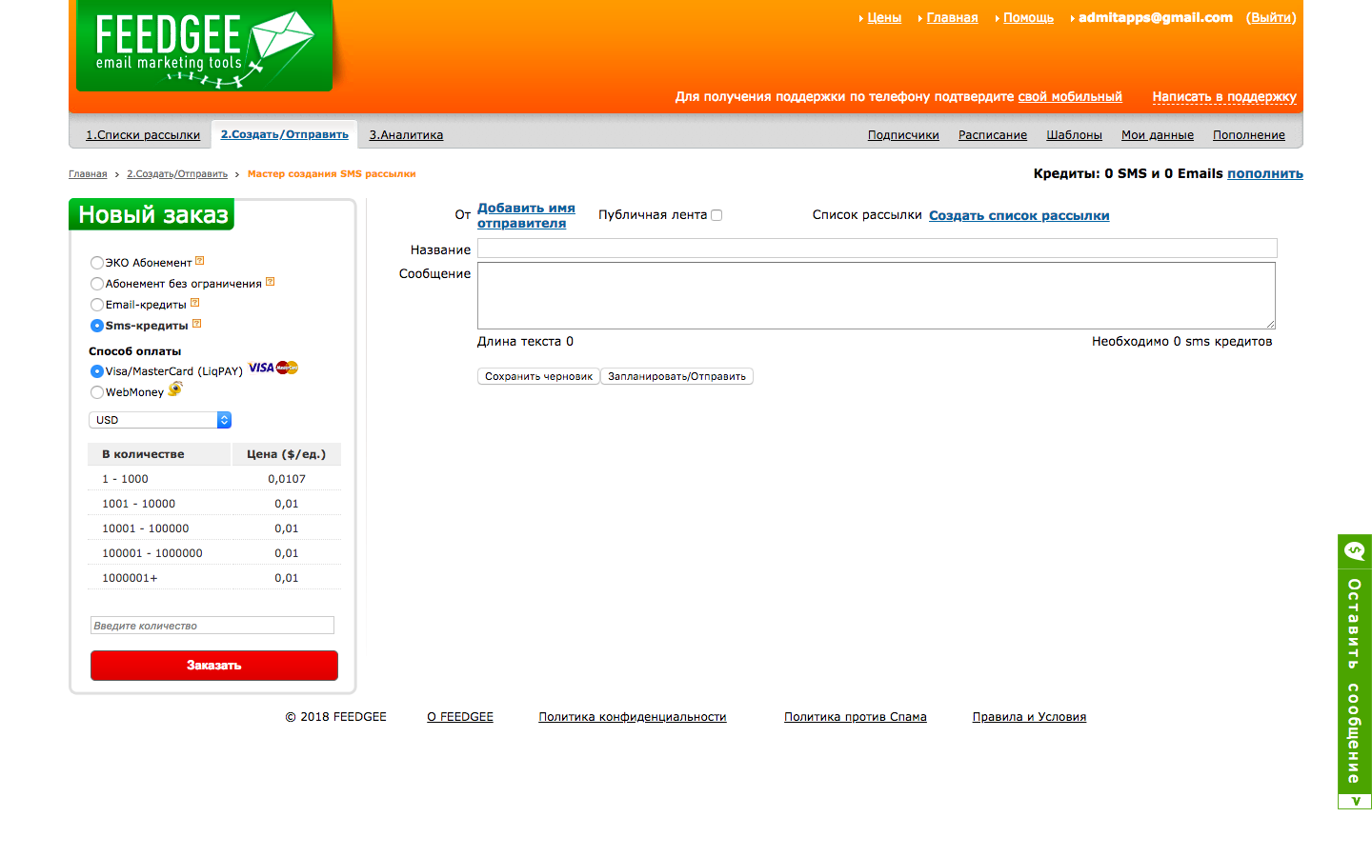The height and width of the screenshot is (857, 1372).
Task: Choose Visa/MasterCard (LiqPAY) payment option
Action: point(97,371)
